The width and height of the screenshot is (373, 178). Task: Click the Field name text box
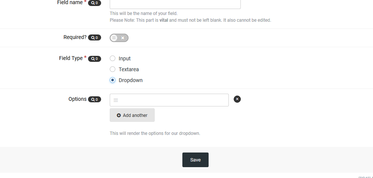click(x=175, y=4)
